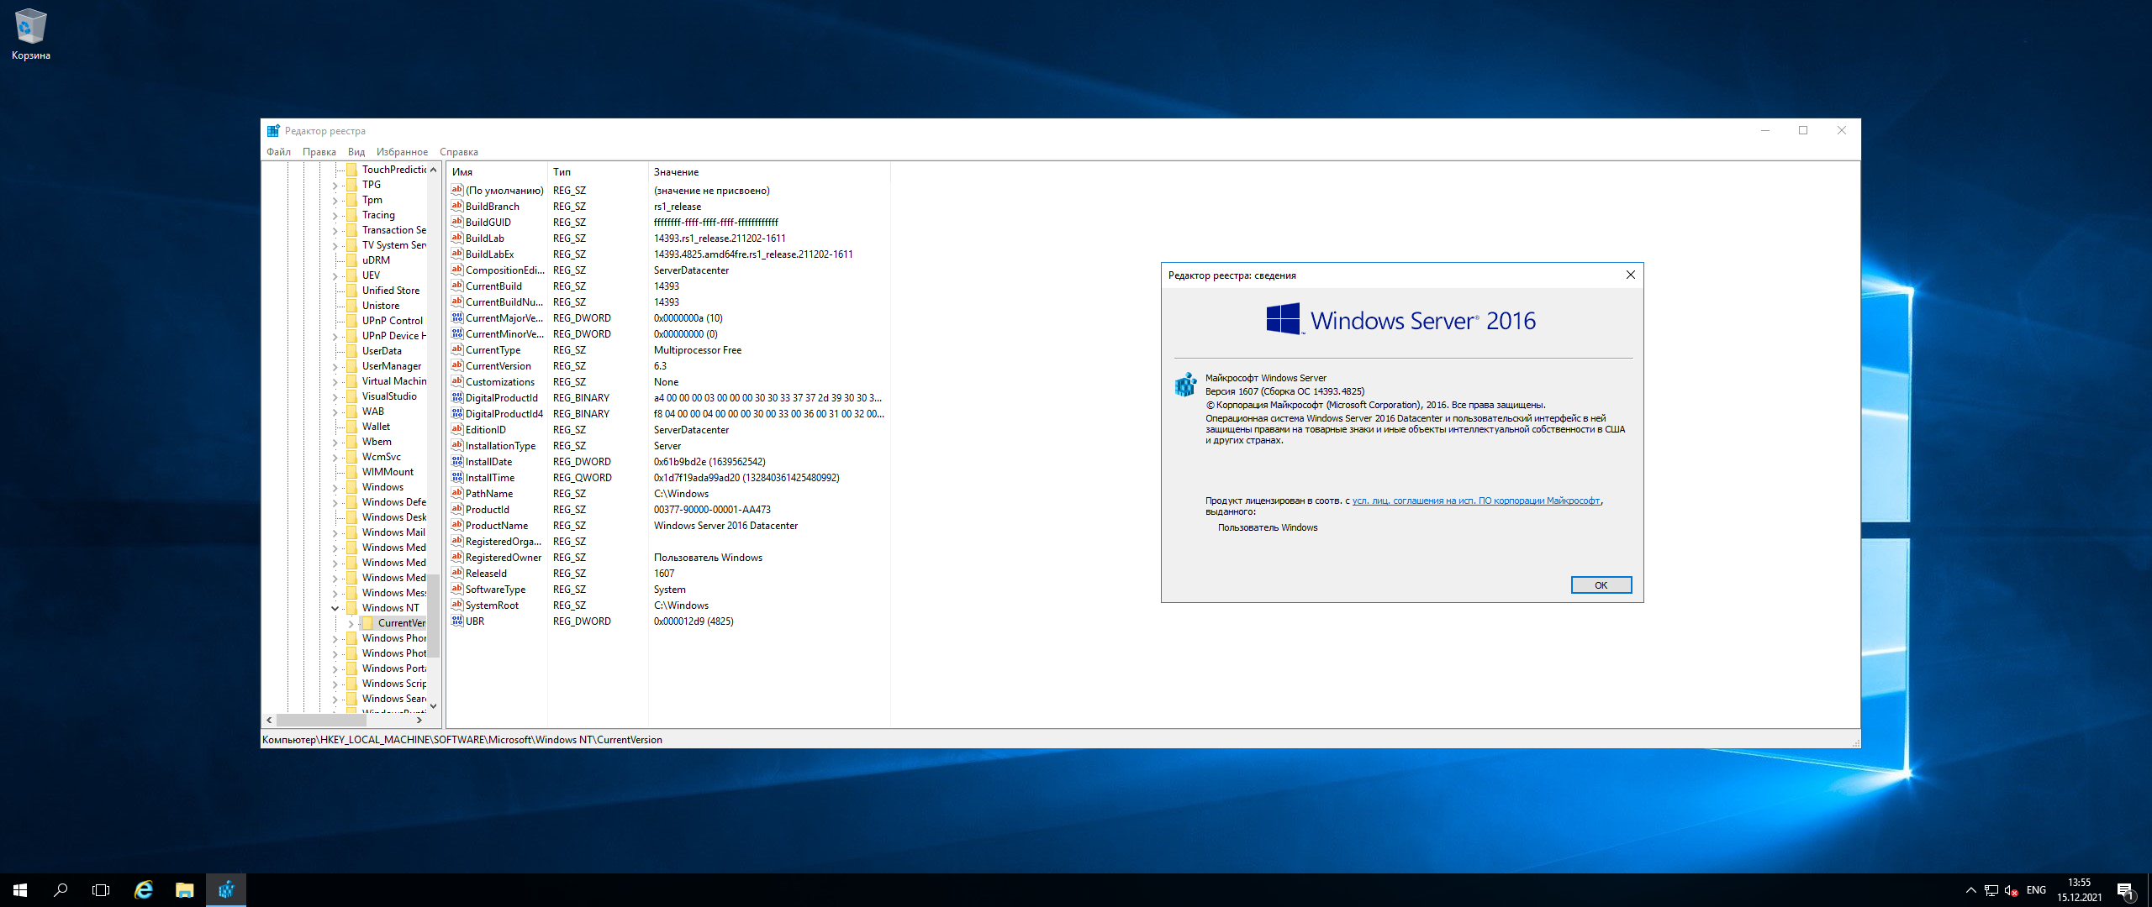Show hidden system tray icons chevron
Viewport: 2152px width, 907px height.
pos(1970,890)
